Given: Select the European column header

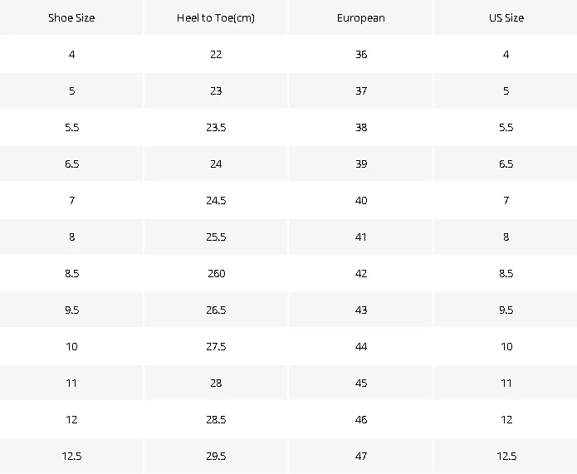Looking at the screenshot, I should (x=360, y=18).
